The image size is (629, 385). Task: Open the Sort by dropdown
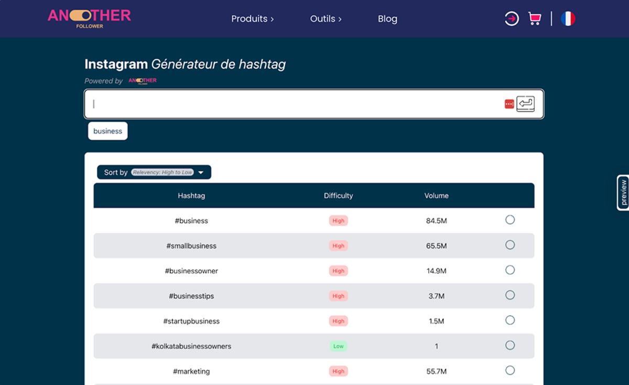click(x=154, y=172)
